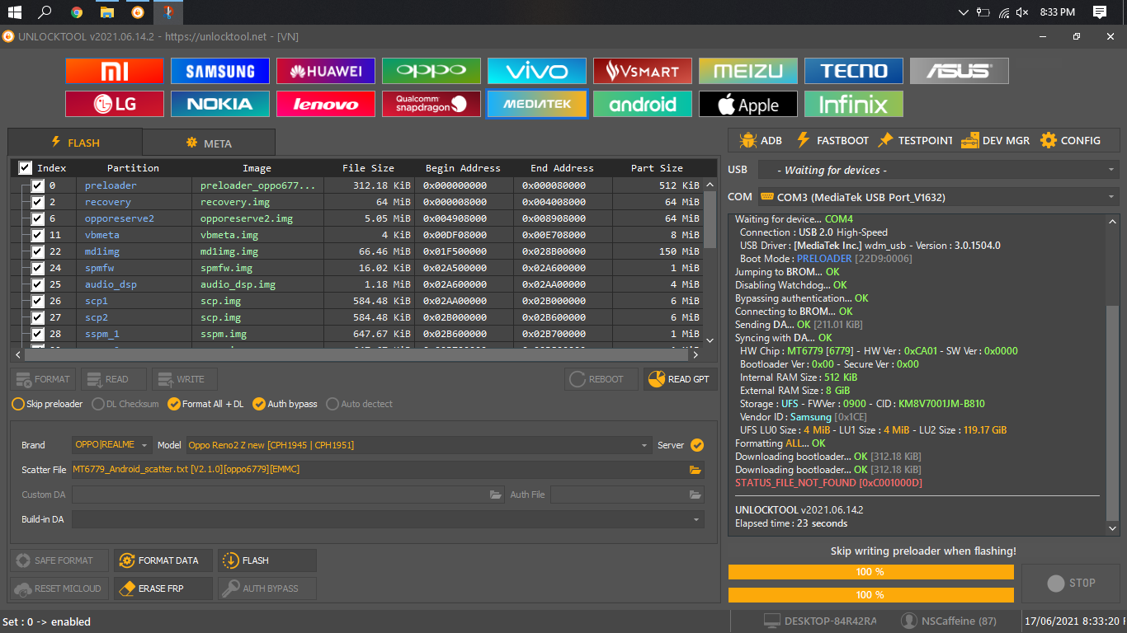Uncheck the vbmeta partition checkbox
The image size is (1127, 633).
pos(37,235)
